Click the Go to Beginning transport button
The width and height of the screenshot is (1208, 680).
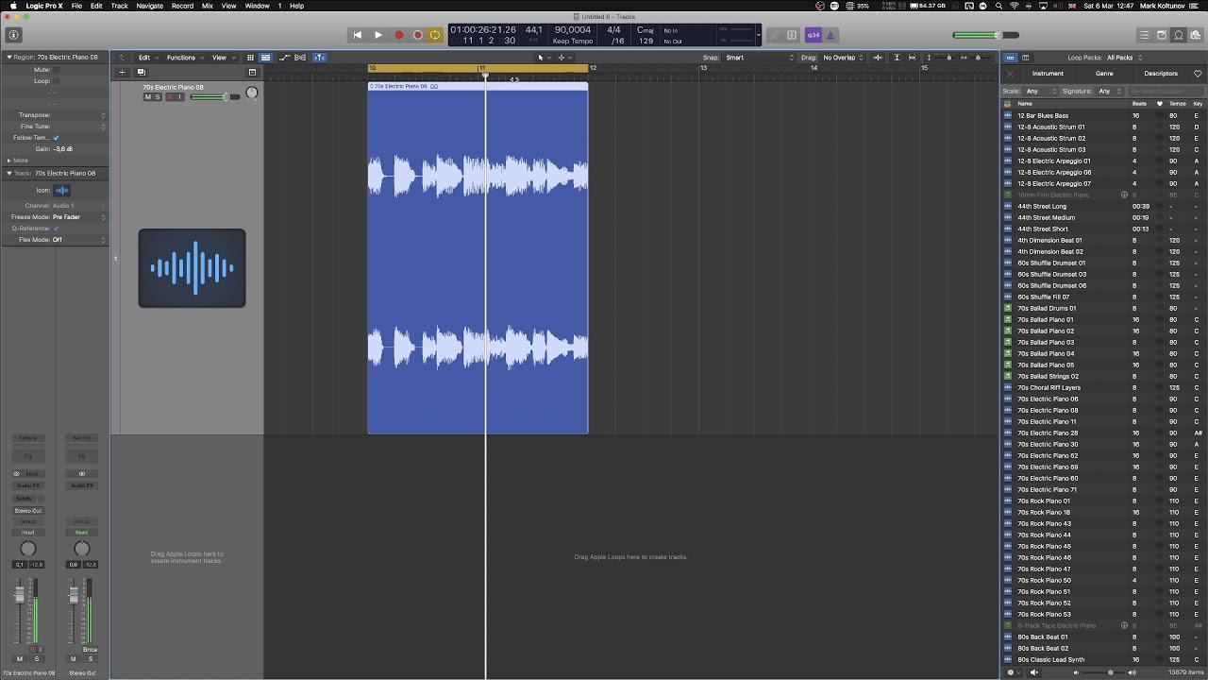click(x=357, y=35)
